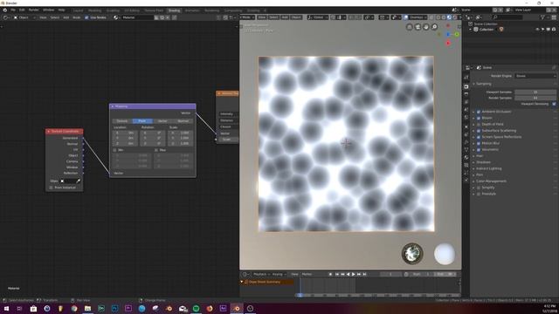Disable the Bloom checkbox
The height and width of the screenshot is (314, 559).
479,118
